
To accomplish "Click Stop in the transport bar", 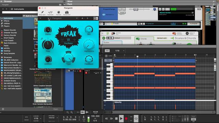I will (x=116, y=119).
